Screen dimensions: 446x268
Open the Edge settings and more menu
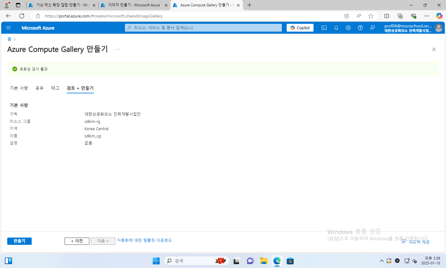426,16
